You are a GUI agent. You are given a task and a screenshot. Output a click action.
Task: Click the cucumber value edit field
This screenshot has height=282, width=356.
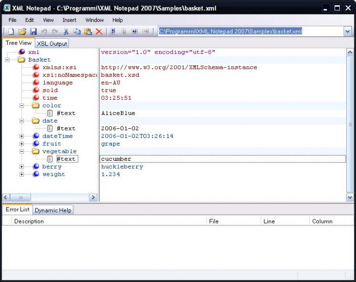coord(223,159)
